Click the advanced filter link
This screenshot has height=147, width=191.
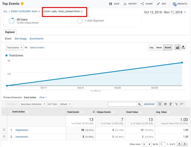coord(149,104)
